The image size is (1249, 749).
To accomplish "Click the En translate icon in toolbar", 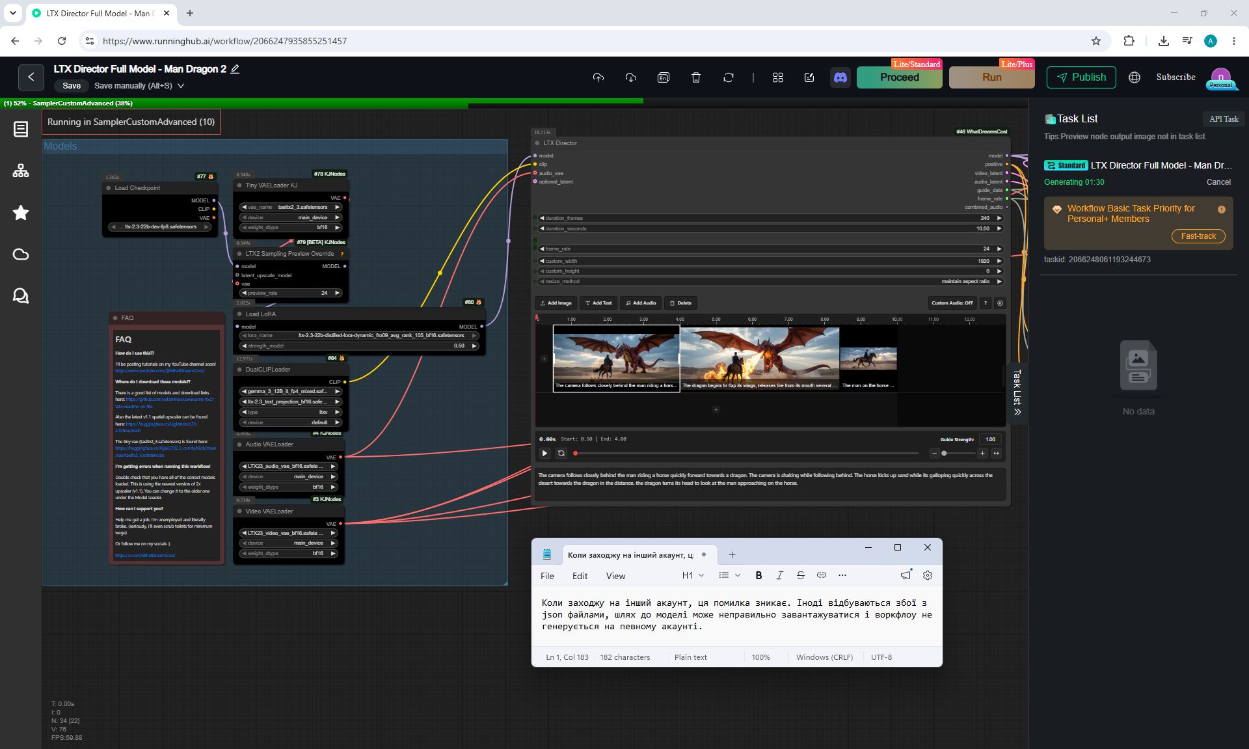I will tap(664, 77).
